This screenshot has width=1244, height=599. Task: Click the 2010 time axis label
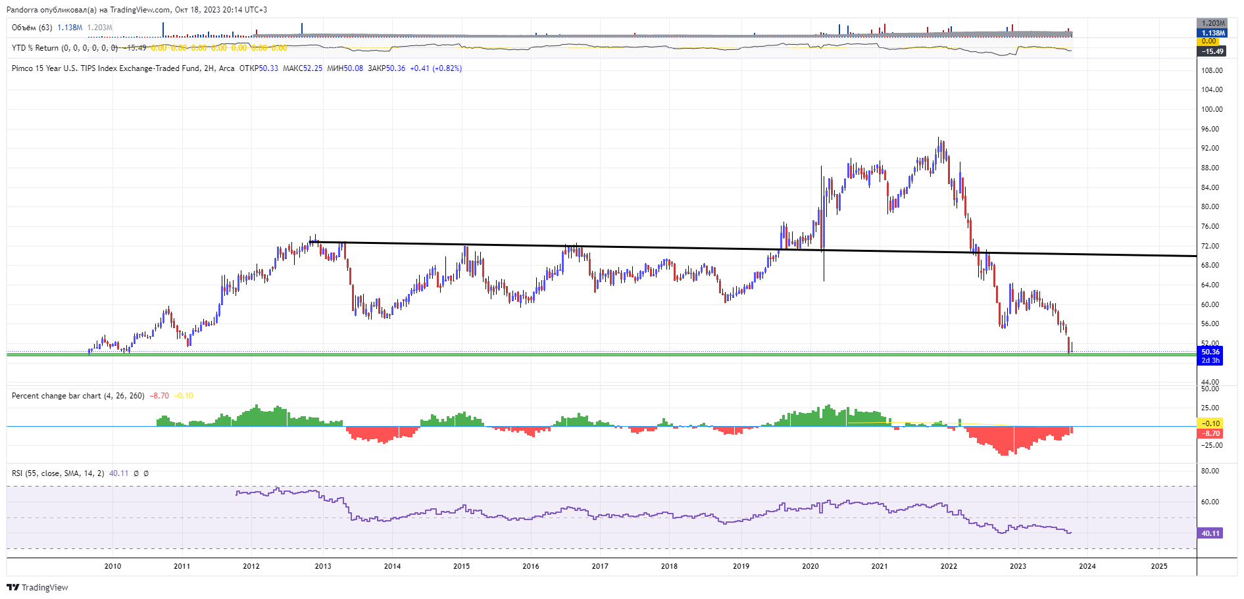[x=112, y=566]
